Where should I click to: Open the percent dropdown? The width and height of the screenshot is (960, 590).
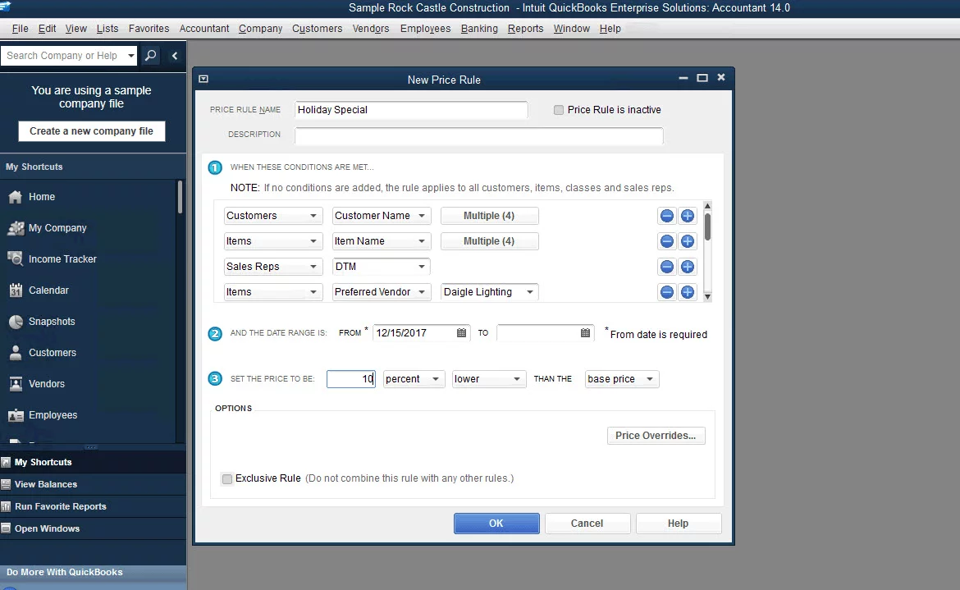414,378
